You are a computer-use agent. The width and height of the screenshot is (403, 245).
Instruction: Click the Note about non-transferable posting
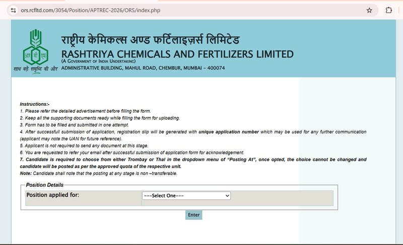98,174
